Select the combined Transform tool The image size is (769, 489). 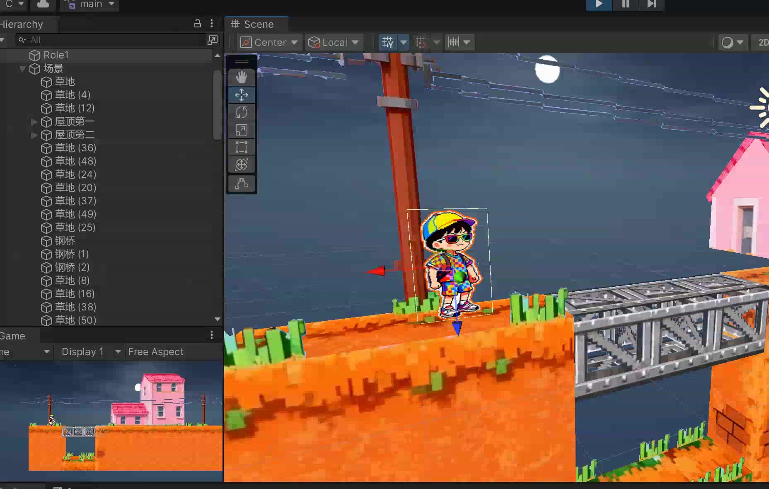(x=242, y=165)
